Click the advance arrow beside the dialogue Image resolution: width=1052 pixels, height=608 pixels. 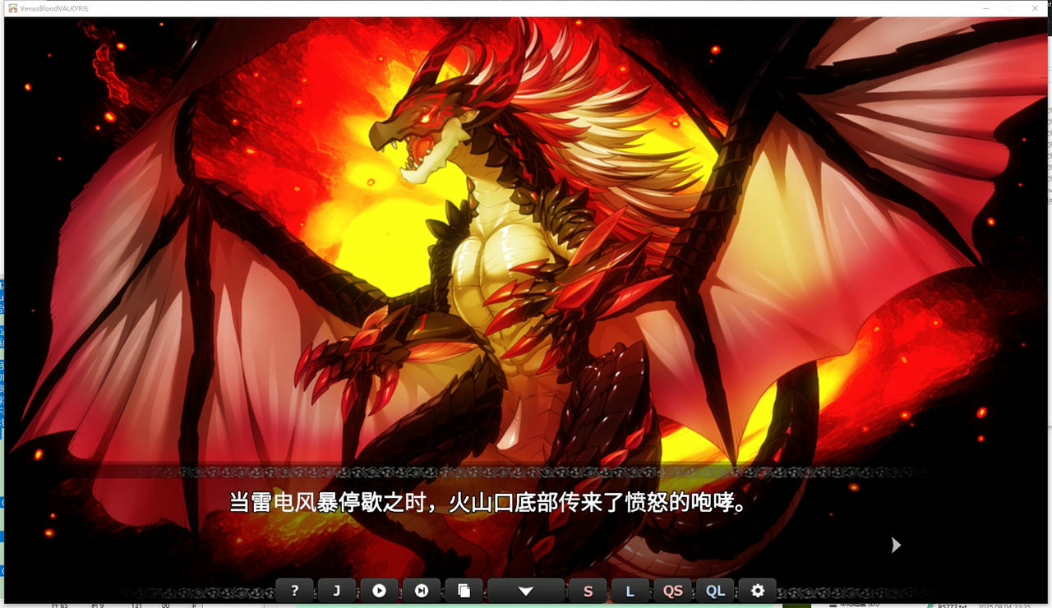pyautogui.click(x=895, y=545)
